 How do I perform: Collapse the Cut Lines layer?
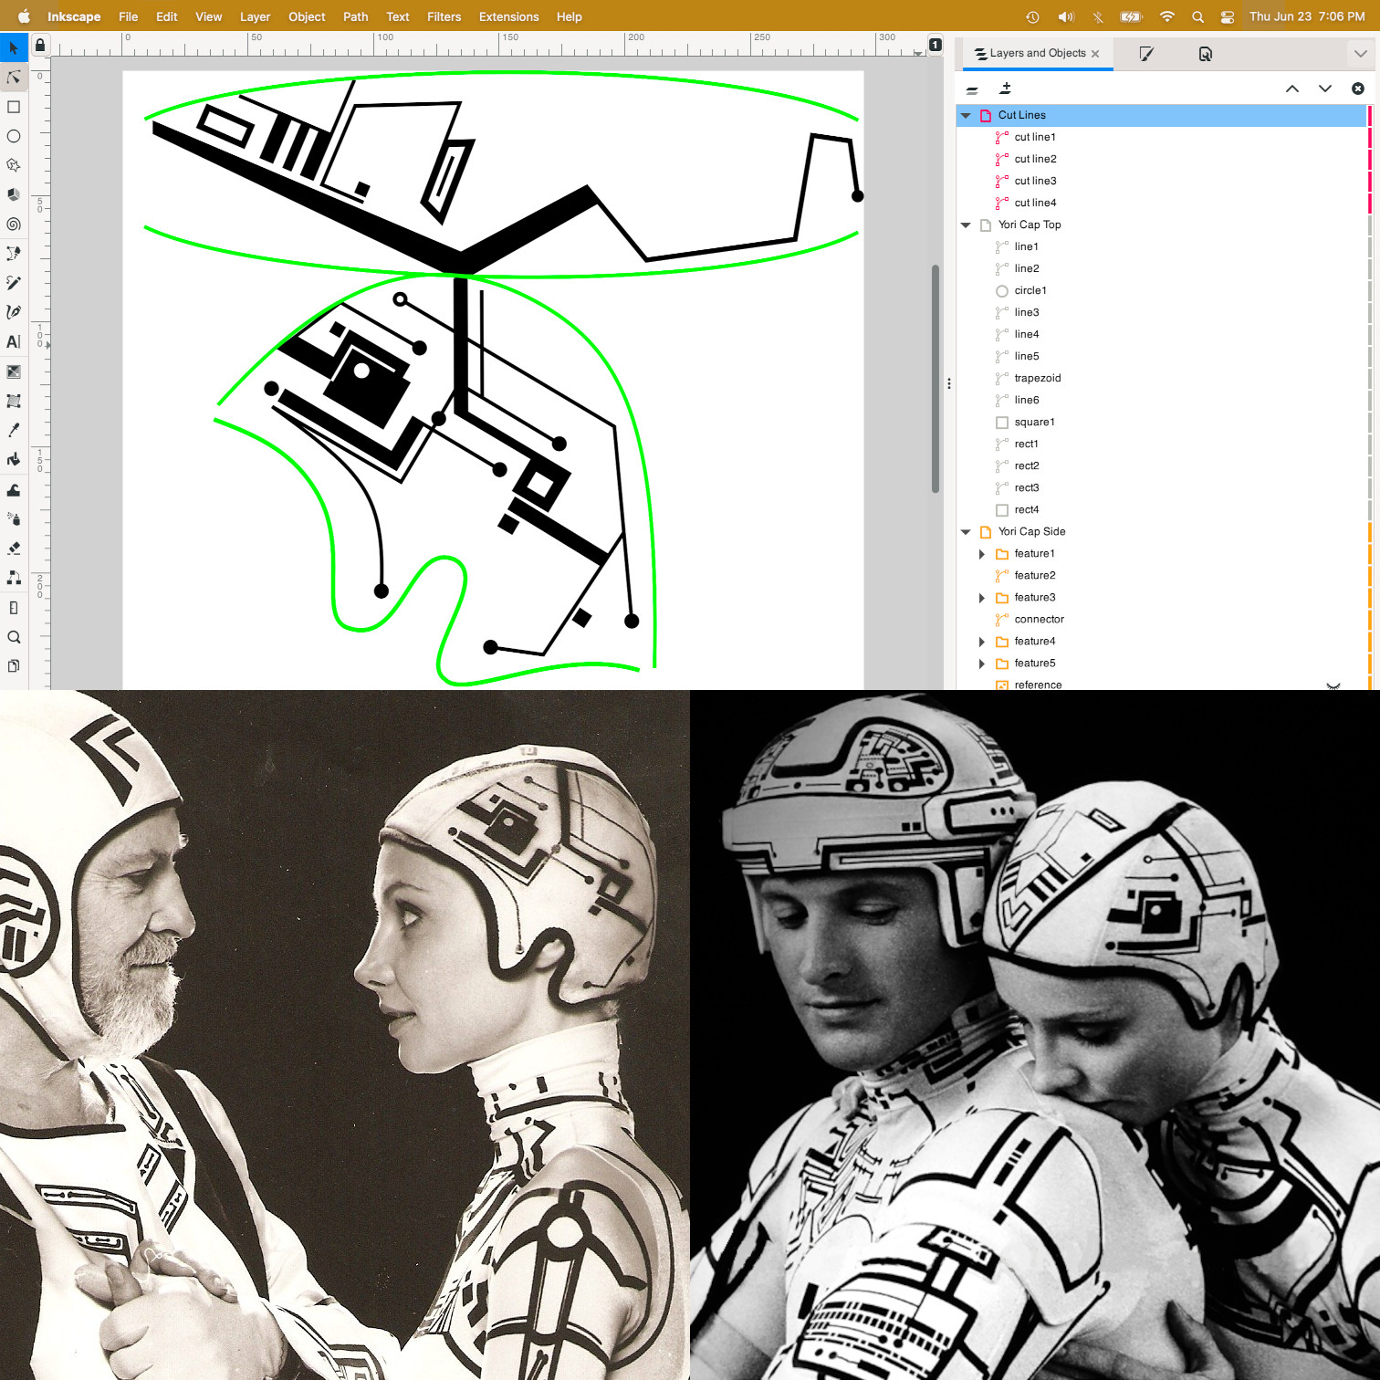966,116
